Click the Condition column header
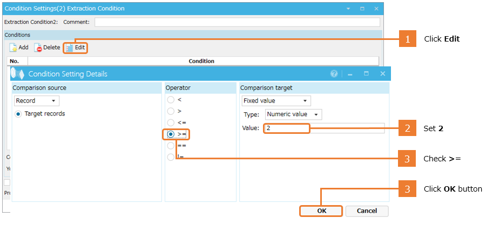This screenshot has height=231, width=486. point(201,61)
